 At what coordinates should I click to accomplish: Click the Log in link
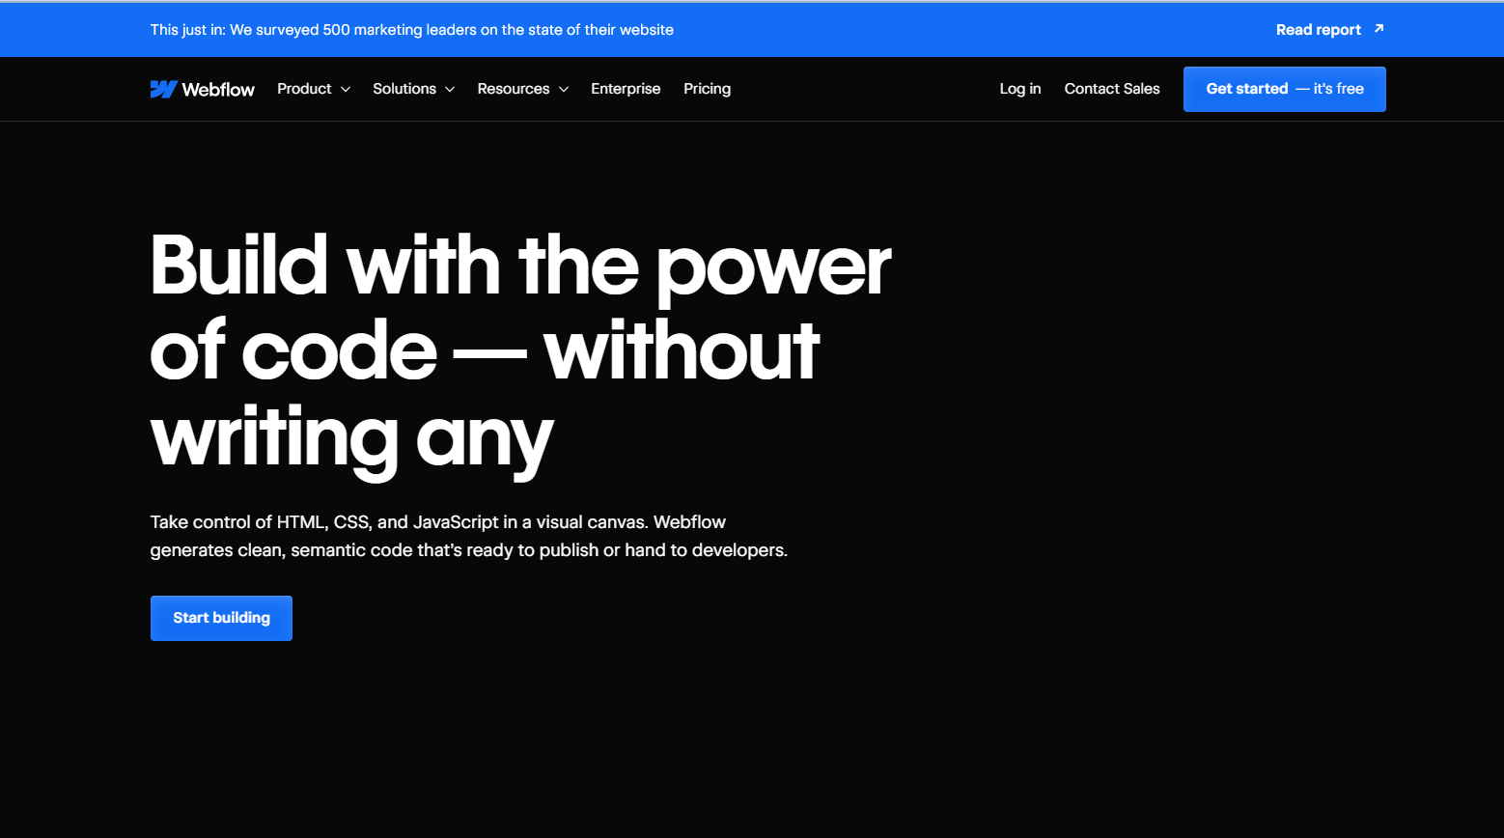coord(1020,88)
